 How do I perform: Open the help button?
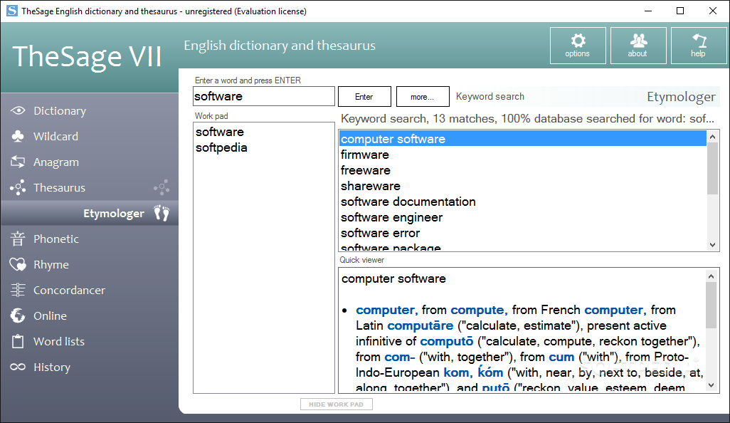click(699, 45)
